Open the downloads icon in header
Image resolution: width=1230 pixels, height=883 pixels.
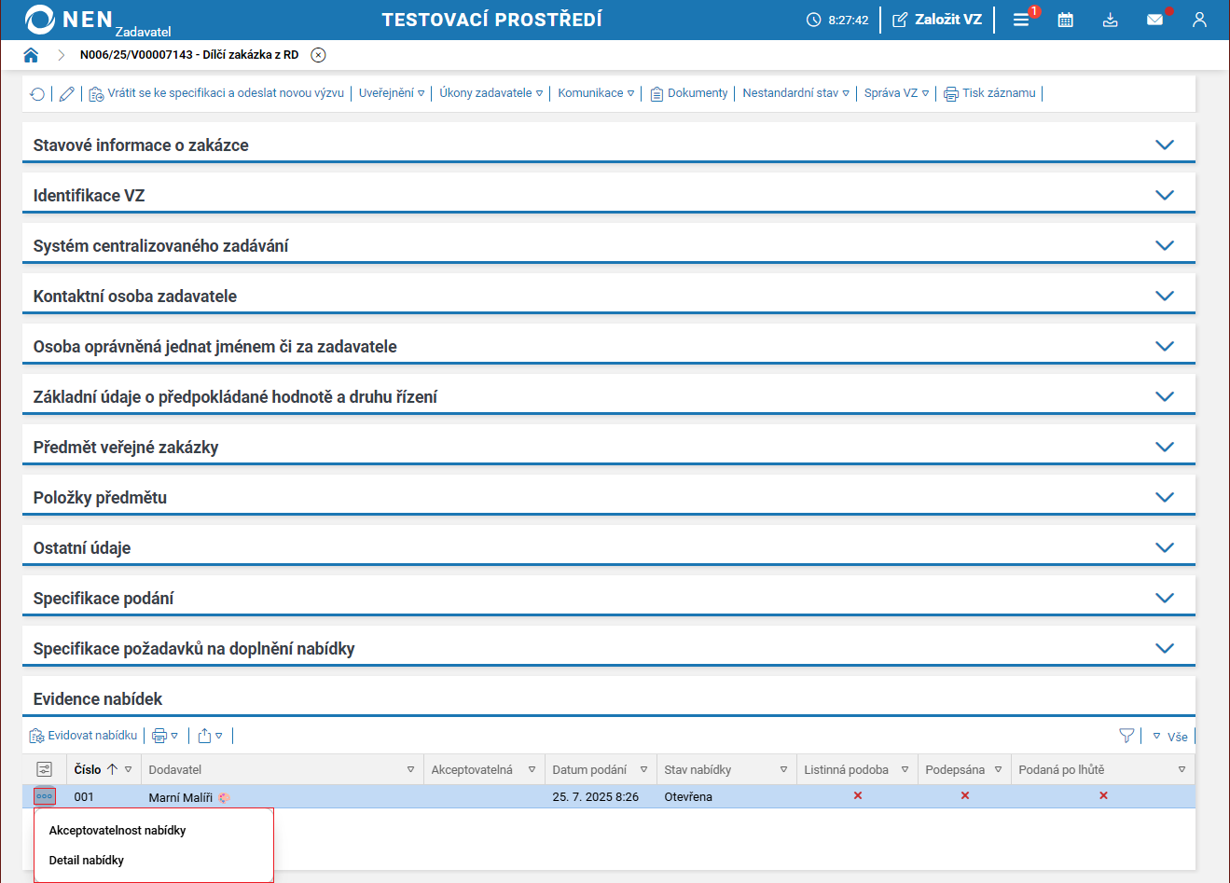pyautogui.click(x=1110, y=20)
